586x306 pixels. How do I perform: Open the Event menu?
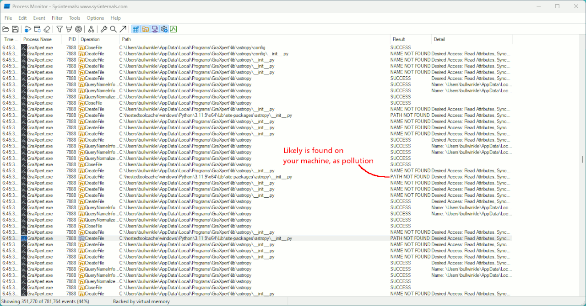pos(39,18)
